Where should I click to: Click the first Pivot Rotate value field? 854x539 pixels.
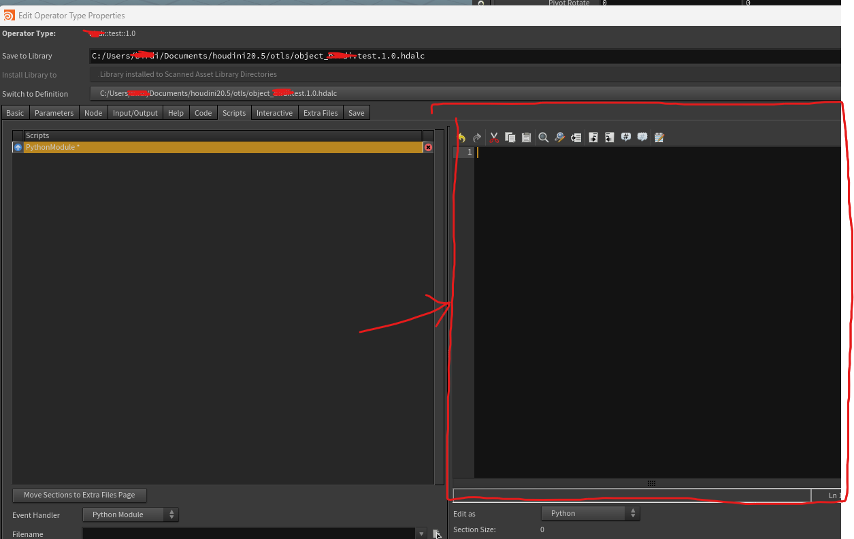(x=670, y=3)
